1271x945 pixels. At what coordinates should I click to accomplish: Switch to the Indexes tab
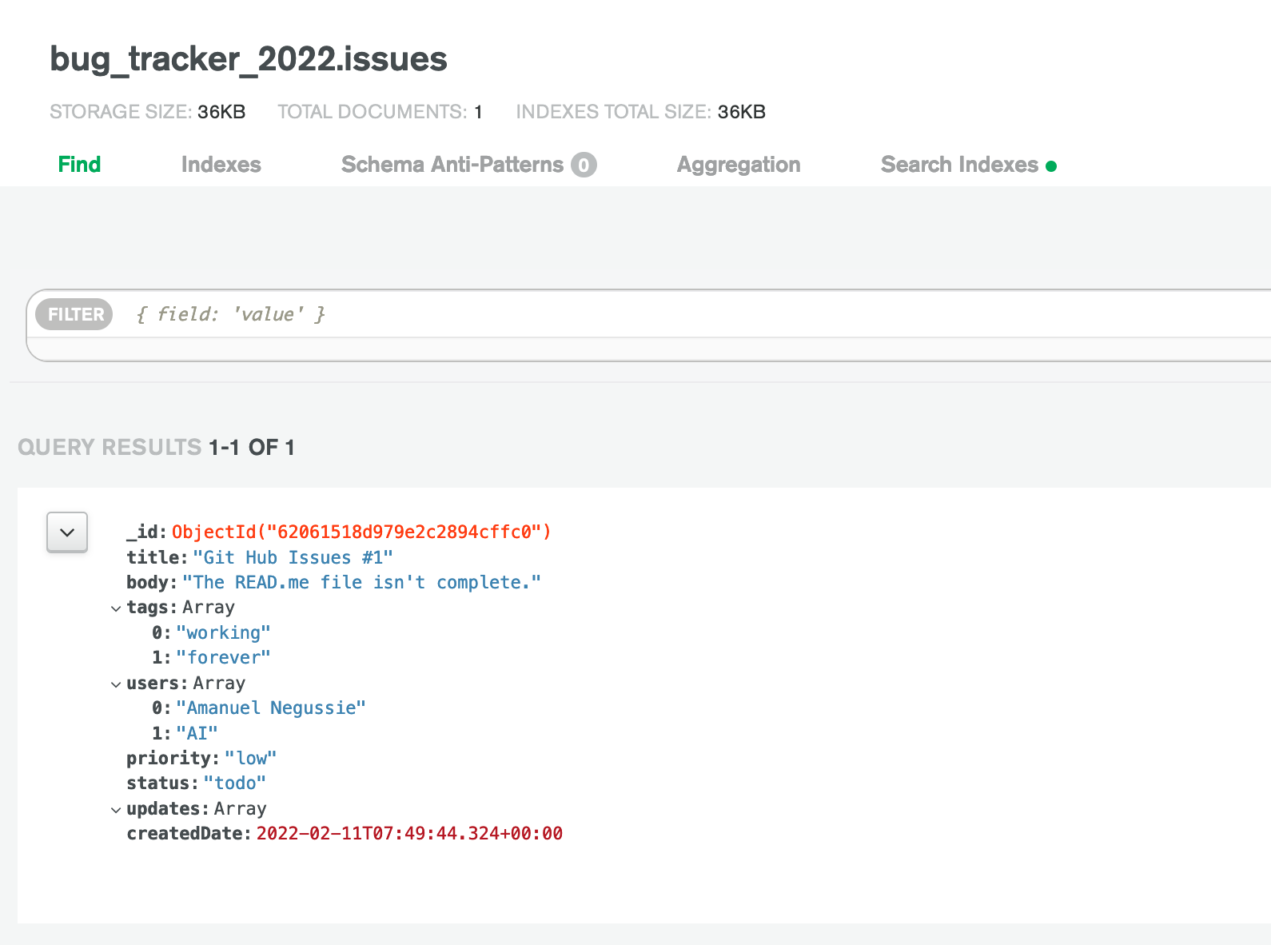221,165
